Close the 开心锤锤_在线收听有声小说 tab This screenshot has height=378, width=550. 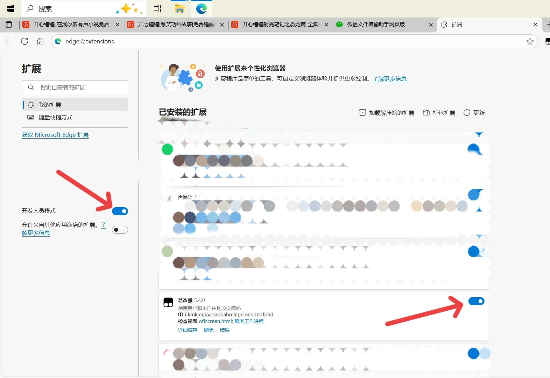(117, 24)
